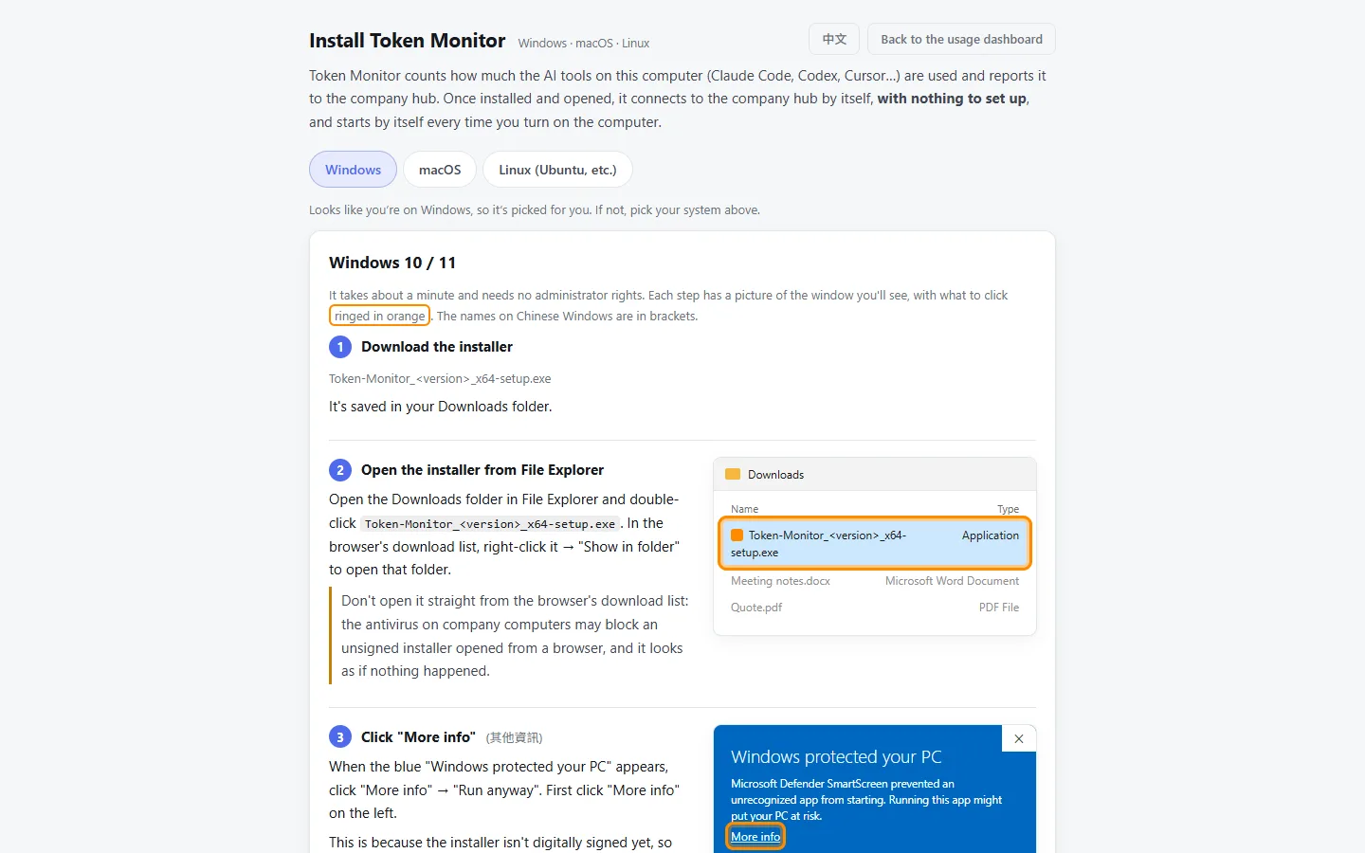1365x853 pixels.
Task: Click the Quote.pdf row
Action: [x=875, y=608]
